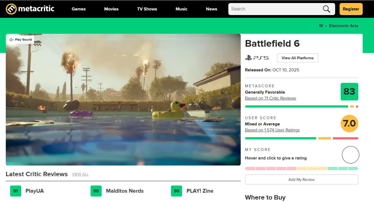Open Based on 1,574 User Ratings link
Image resolution: width=374 pixels, height=202 pixels.
(272, 130)
